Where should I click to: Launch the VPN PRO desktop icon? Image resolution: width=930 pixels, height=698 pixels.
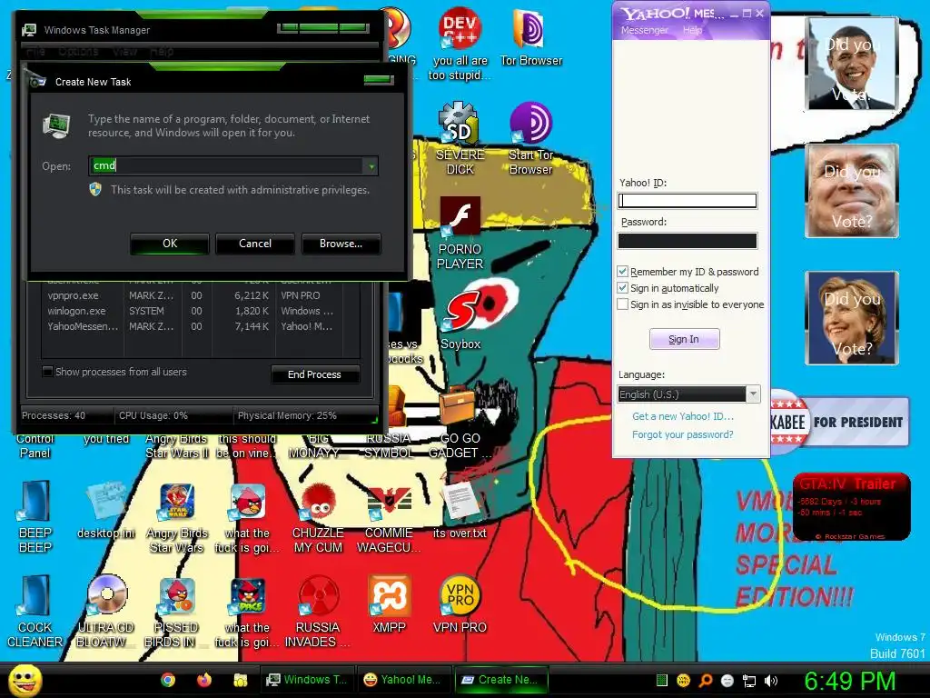(x=460, y=604)
